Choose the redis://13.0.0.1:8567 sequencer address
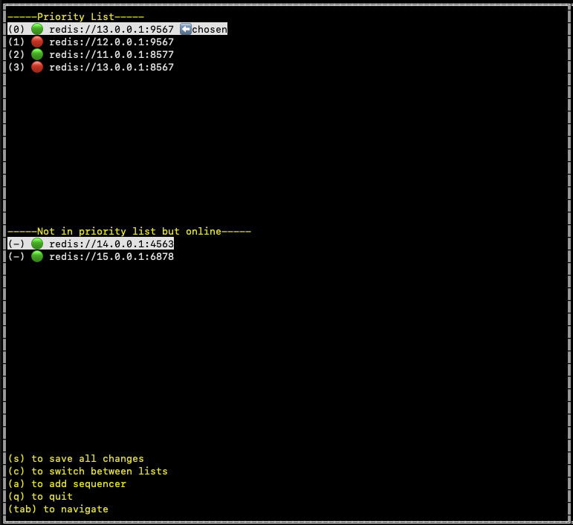Image resolution: width=573 pixels, height=525 pixels. click(111, 67)
